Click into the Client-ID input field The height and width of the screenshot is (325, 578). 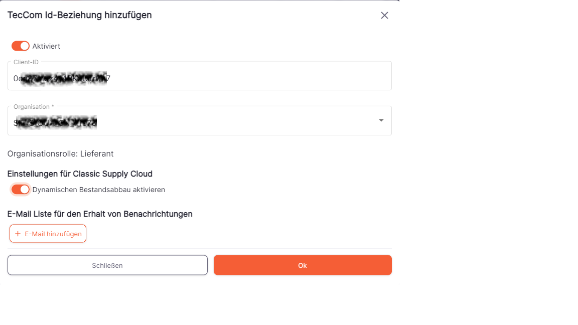click(199, 76)
